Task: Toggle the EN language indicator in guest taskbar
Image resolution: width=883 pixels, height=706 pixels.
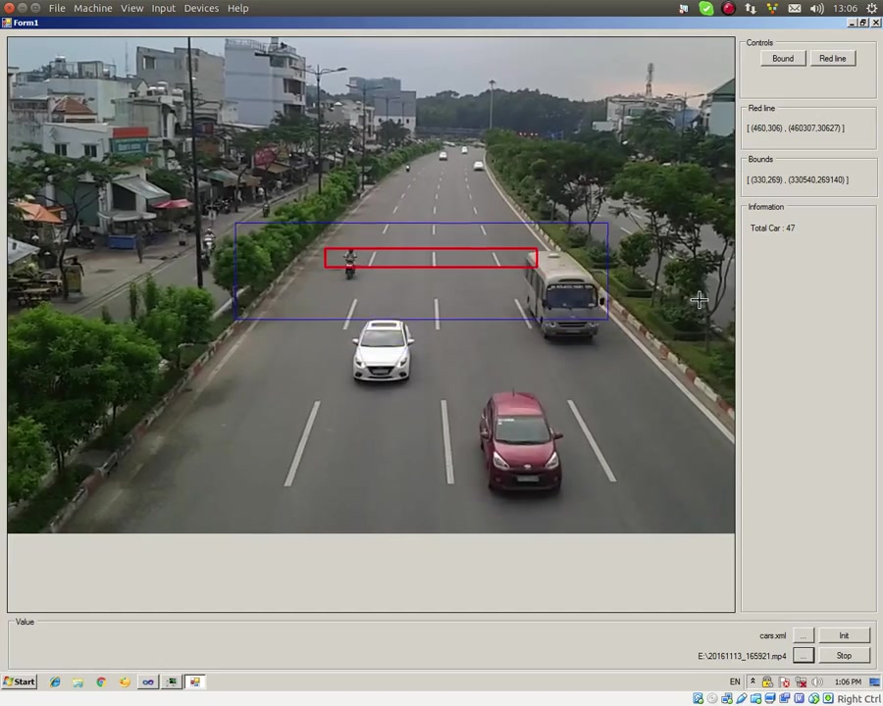Action: (735, 681)
